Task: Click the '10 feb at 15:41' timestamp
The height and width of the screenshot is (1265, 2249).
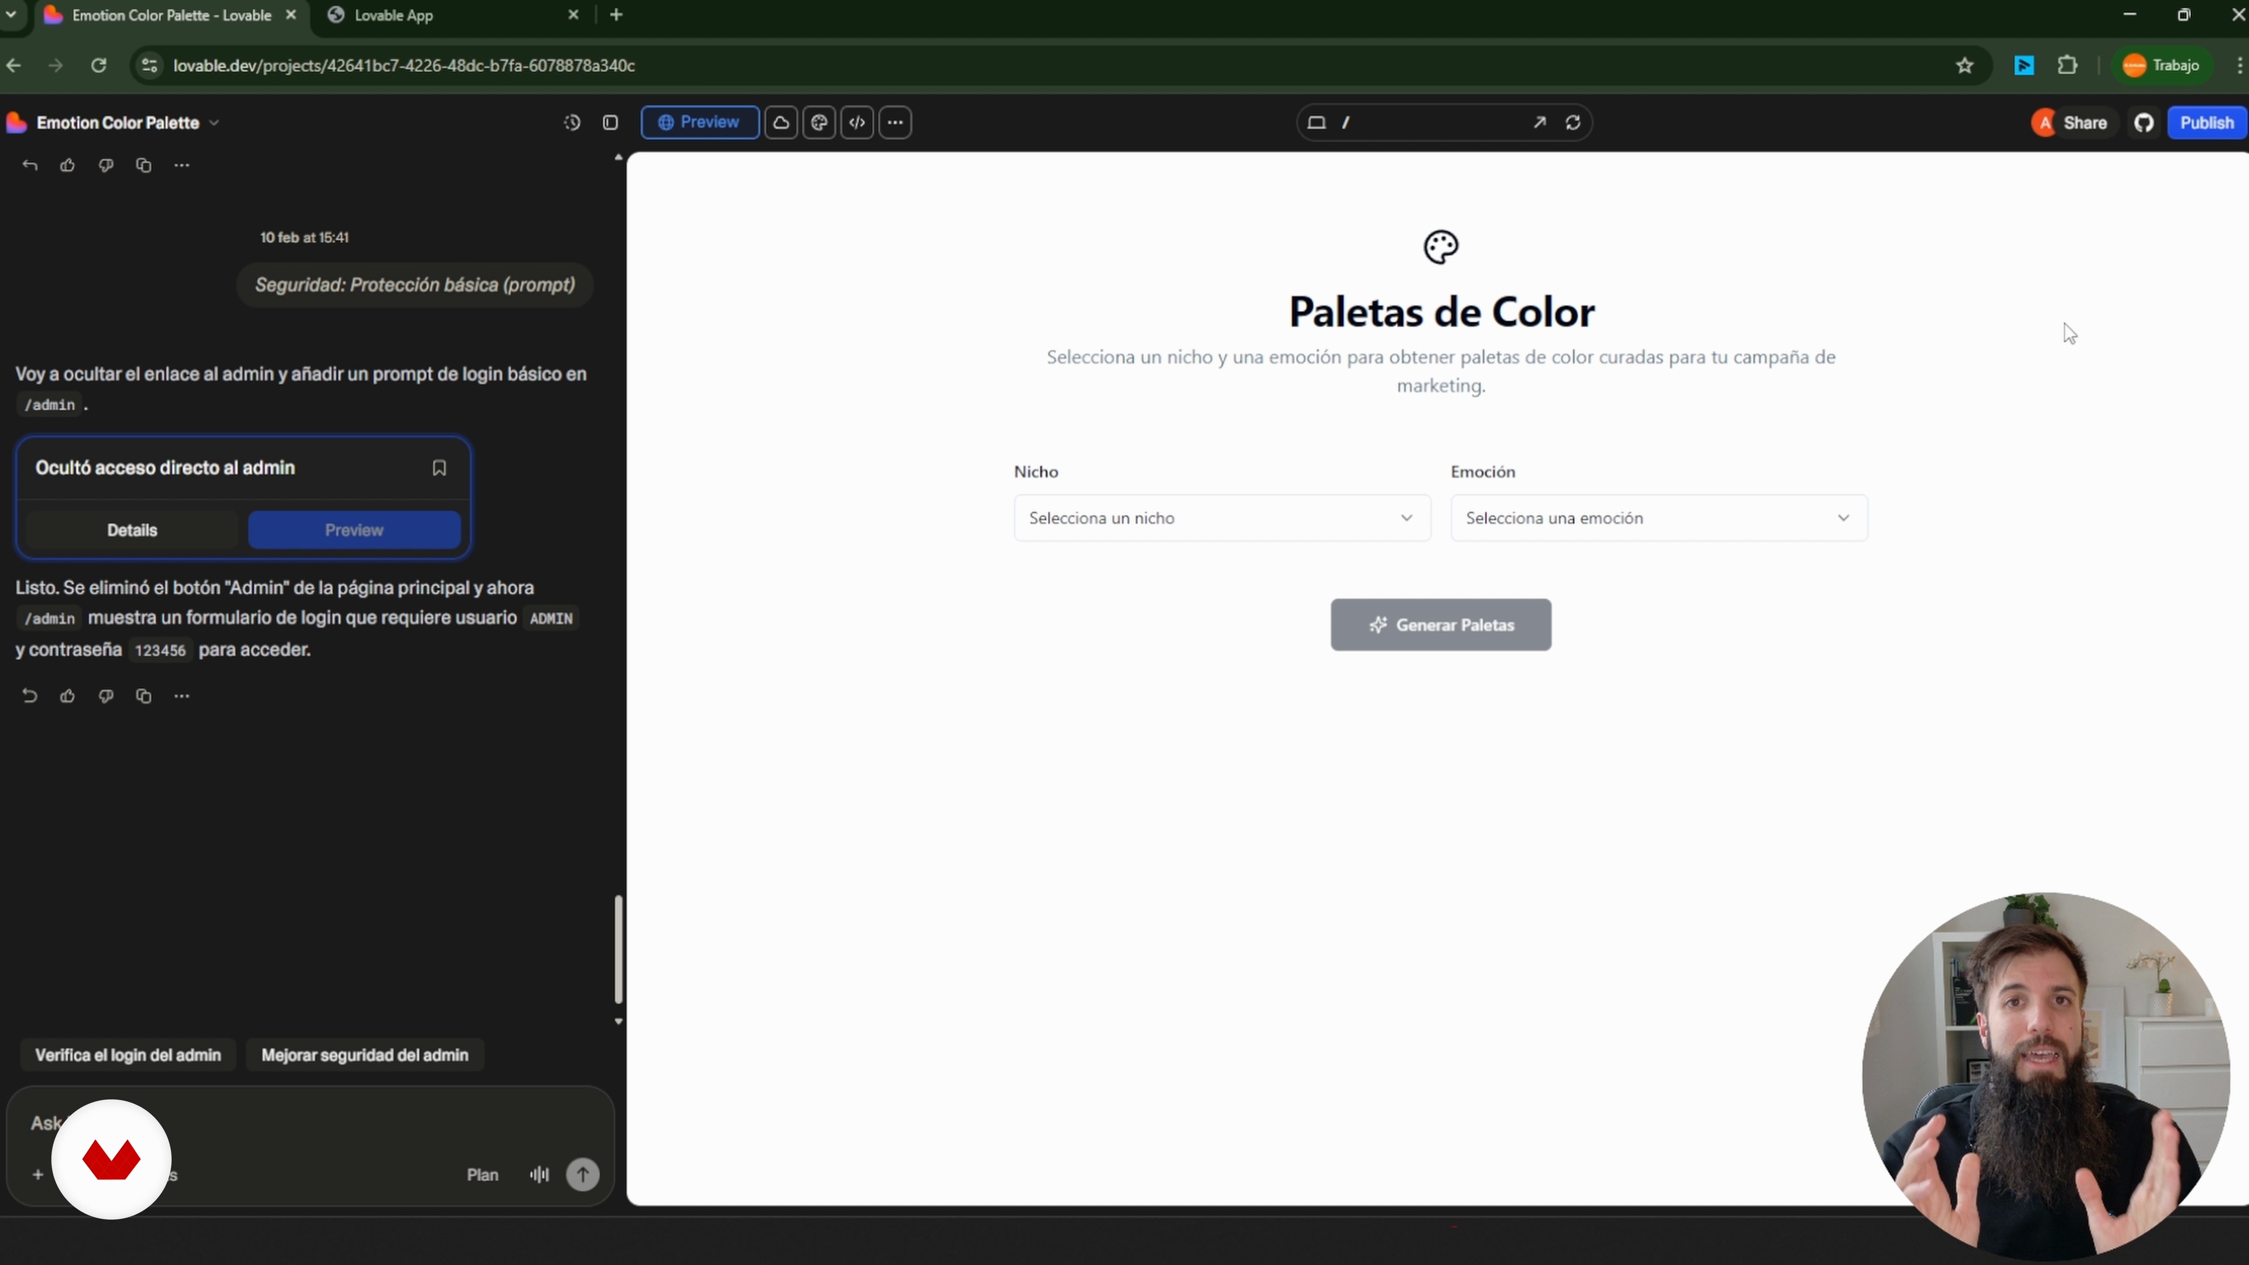Action: click(x=304, y=237)
